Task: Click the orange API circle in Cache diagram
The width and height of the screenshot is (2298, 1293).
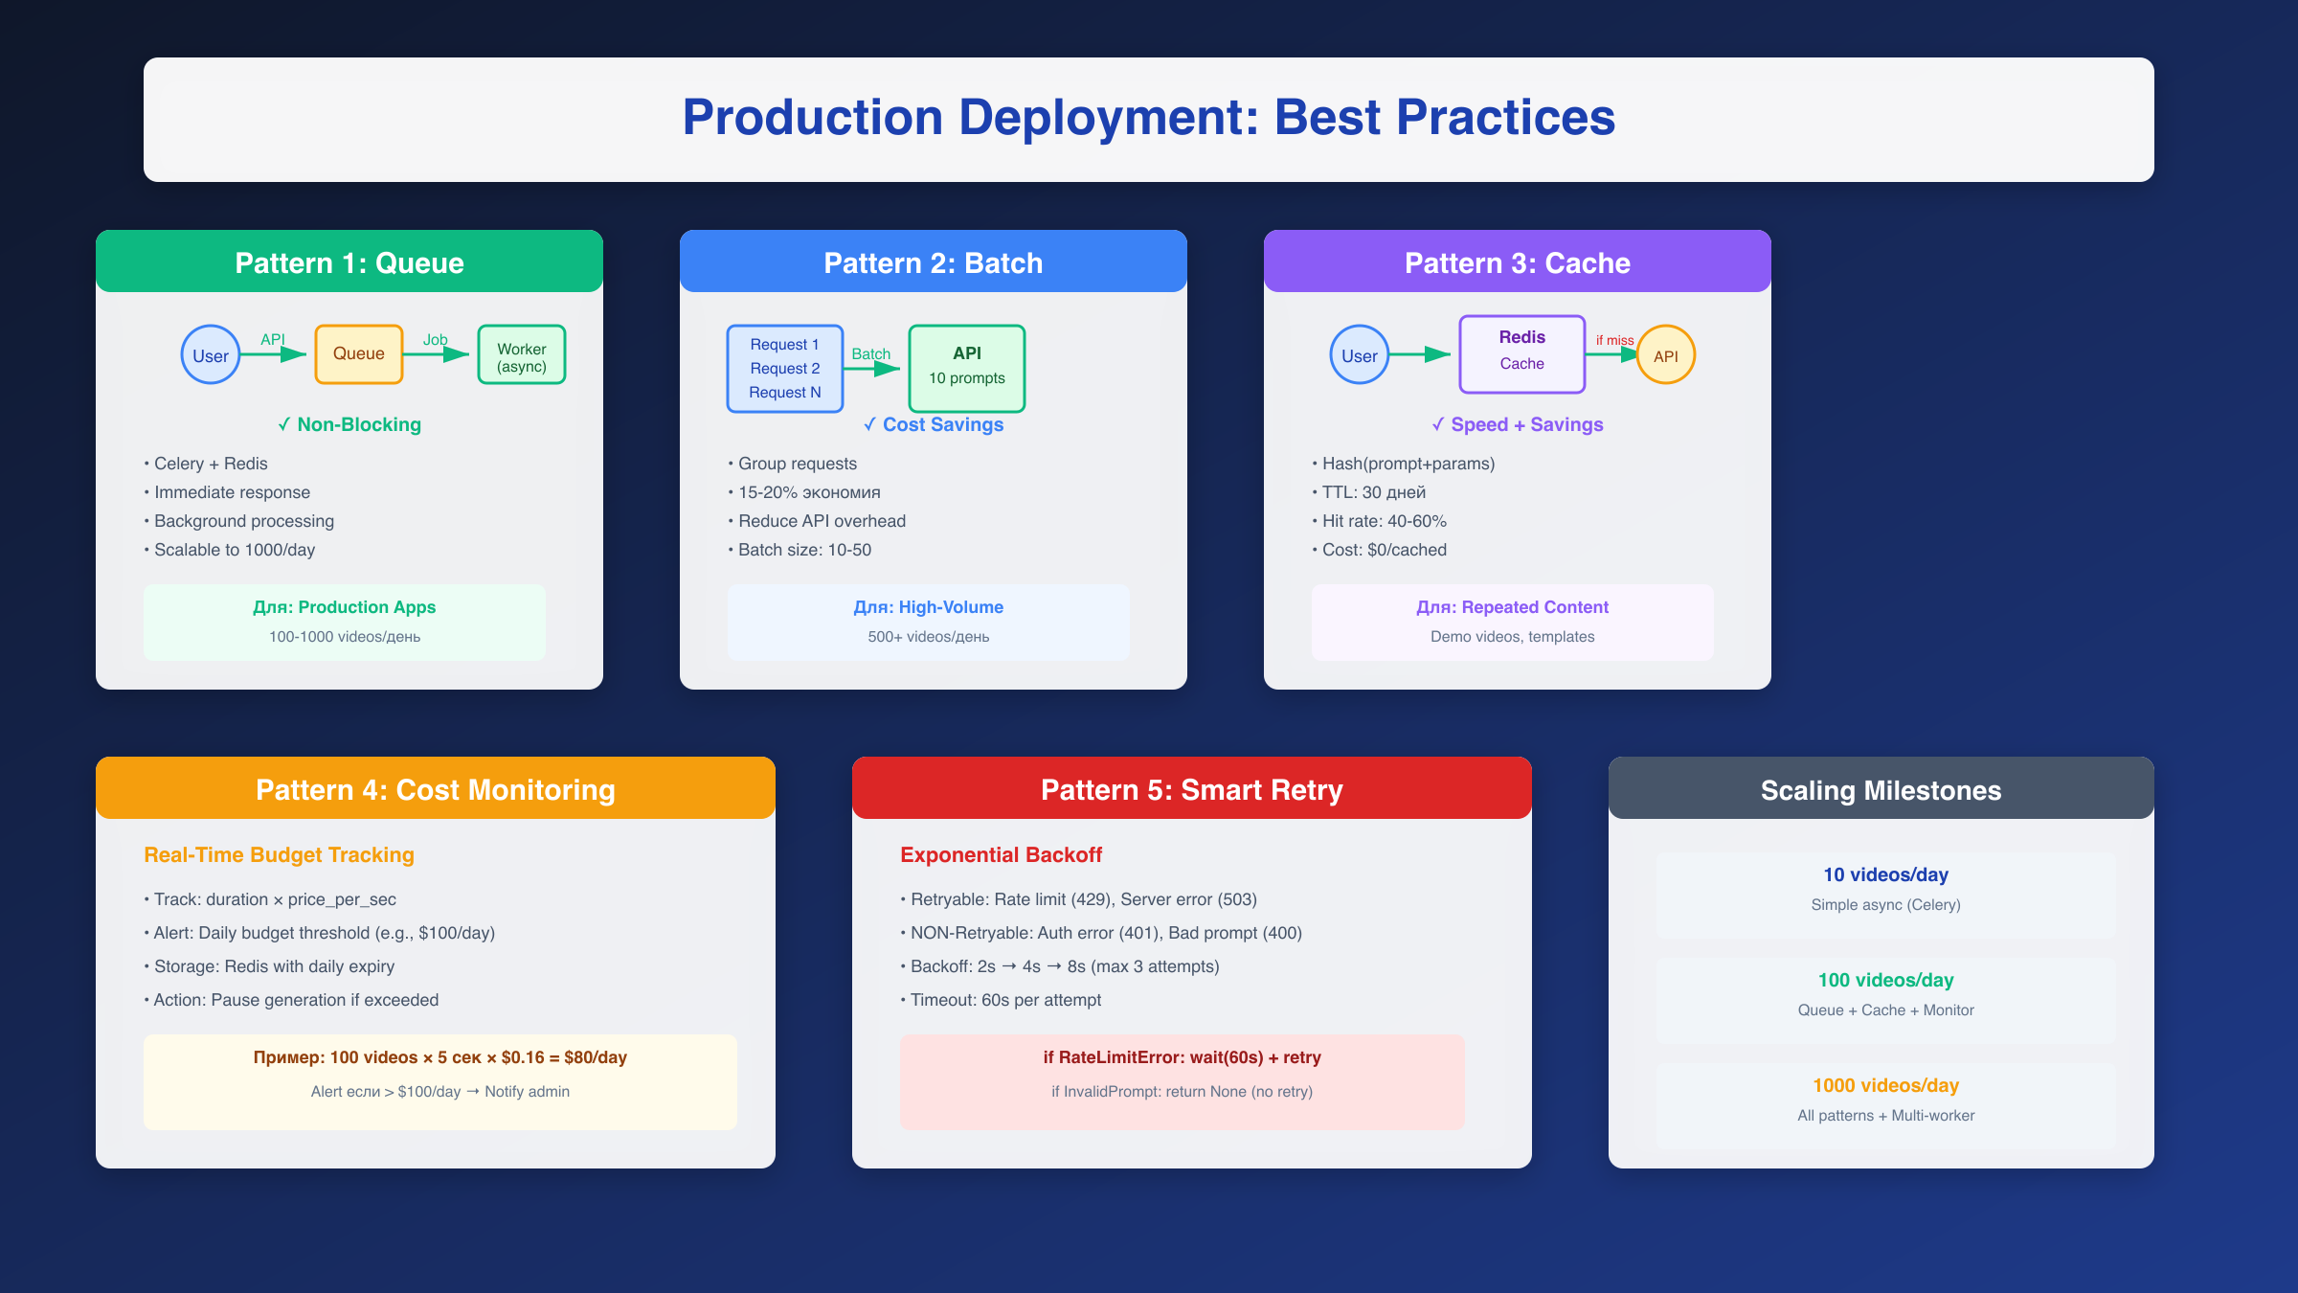Action: pos(1666,355)
